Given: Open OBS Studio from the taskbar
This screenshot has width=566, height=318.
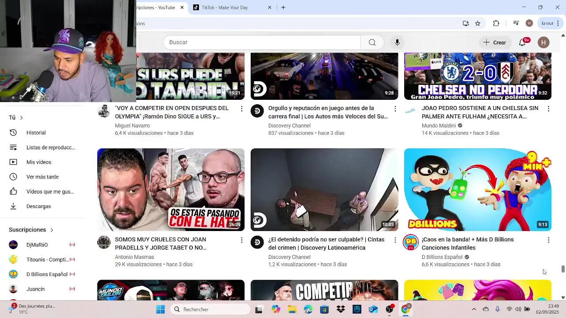Looking at the screenshot, I should click(389, 310).
